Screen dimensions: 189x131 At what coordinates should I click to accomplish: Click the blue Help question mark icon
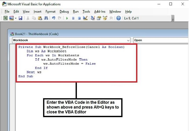[119, 18]
